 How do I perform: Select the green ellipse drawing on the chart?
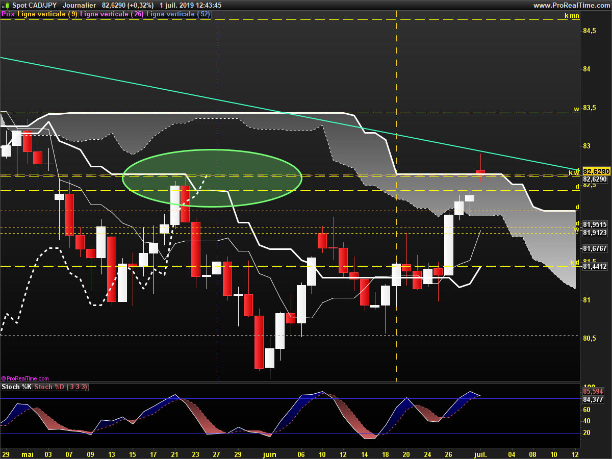click(x=212, y=178)
